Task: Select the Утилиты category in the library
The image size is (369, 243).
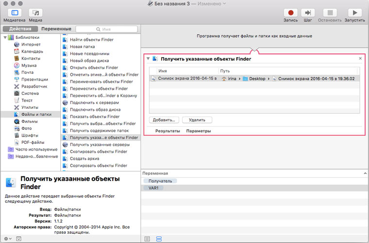Action: 29,107
